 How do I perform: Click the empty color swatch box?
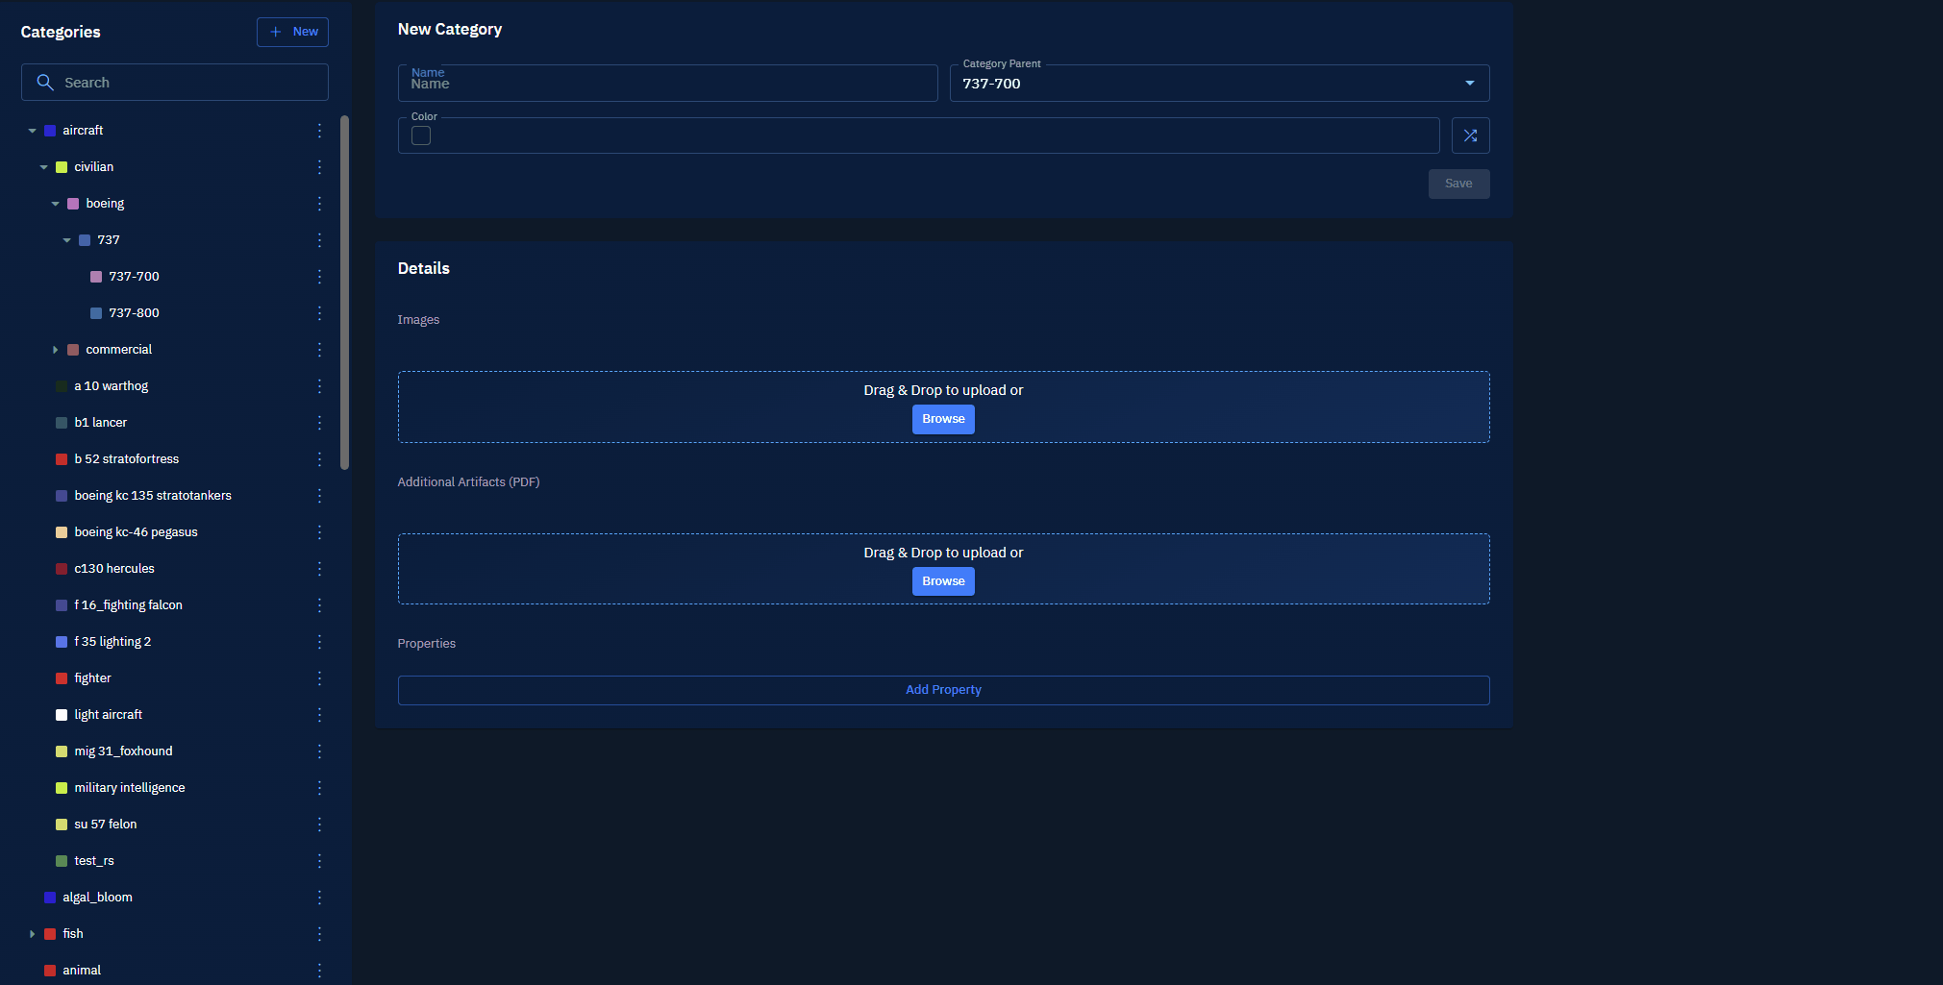point(421,136)
